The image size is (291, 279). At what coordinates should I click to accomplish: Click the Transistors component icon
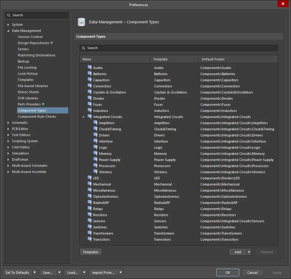pyautogui.click(x=90, y=239)
